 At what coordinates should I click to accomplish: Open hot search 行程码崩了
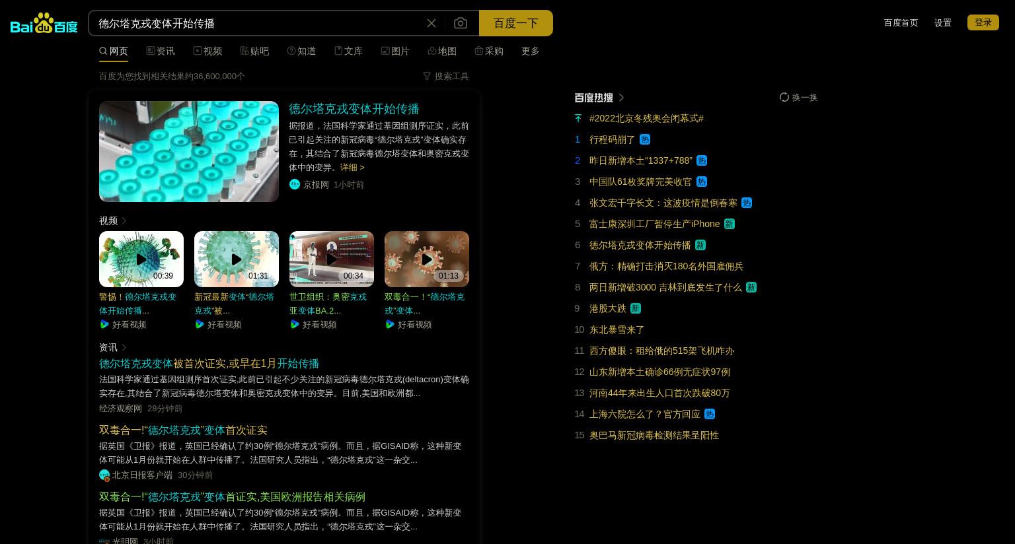pyautogui.click(x=612, y=139)
